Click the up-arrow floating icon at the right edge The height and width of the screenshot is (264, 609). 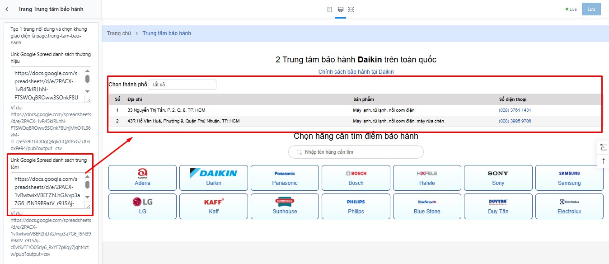(604, 161)
